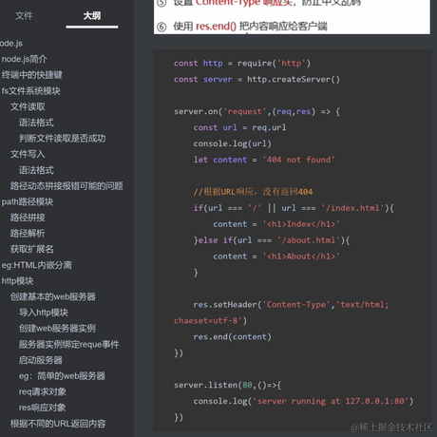Go to path路径模块 section
This screenshot has height=437, width=437.
coord(28,201)
